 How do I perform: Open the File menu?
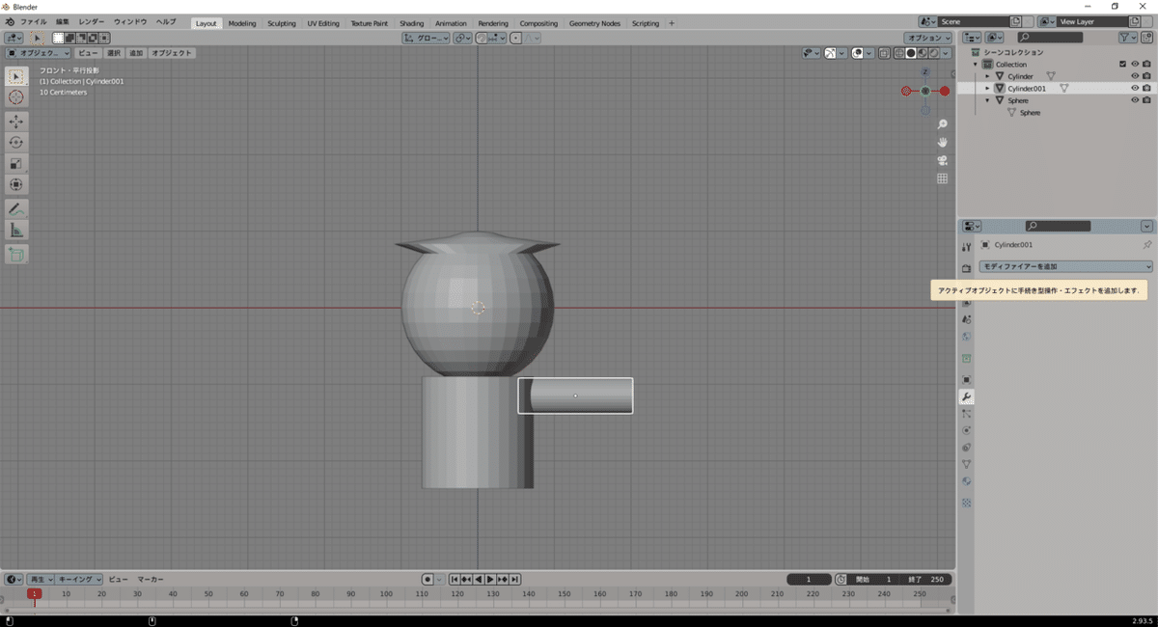33,21
